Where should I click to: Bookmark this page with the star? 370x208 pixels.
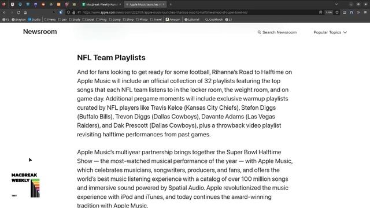(337, 12)
